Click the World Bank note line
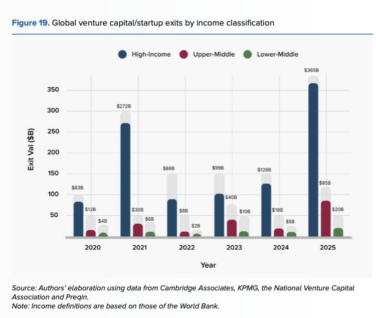Image resolution: width=376 pixels, height=318 pixels. tap(115, 306)
